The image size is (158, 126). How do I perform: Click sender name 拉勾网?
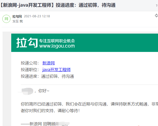(17, 16)
